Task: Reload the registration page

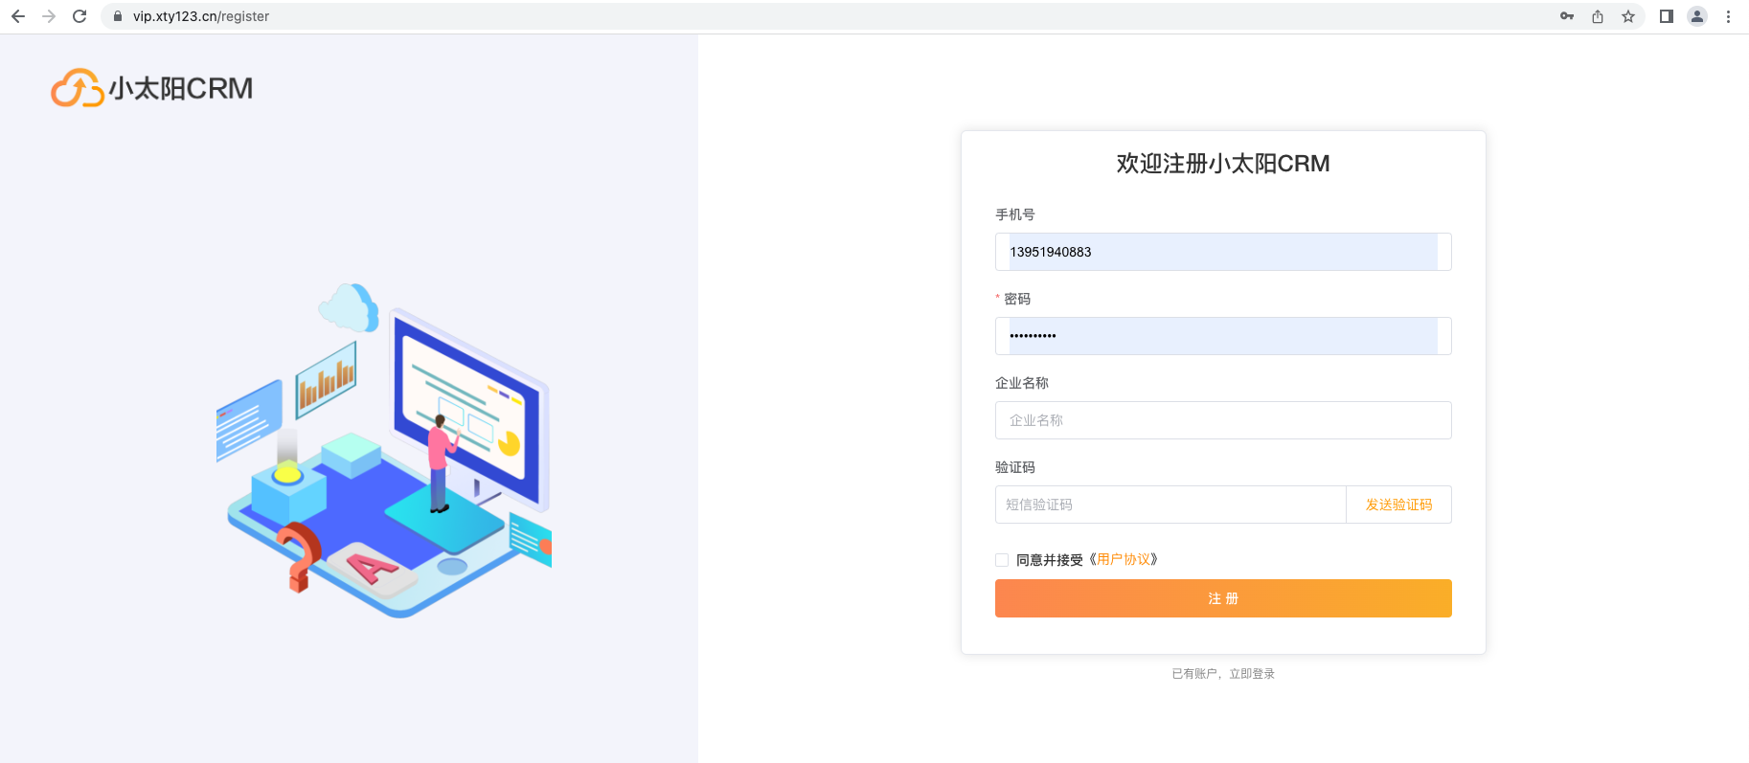Action: pyautogui.click(x=79, y=16)
